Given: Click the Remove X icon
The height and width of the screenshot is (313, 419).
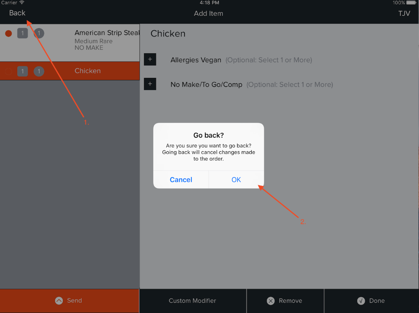Looking at the screenshot, I should (x=271, y=301).
